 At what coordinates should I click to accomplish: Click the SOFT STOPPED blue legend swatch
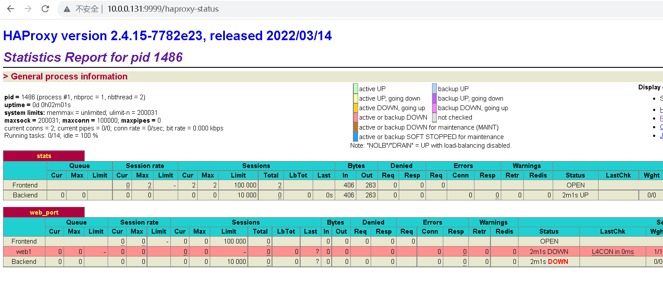[x=356, y=136]
